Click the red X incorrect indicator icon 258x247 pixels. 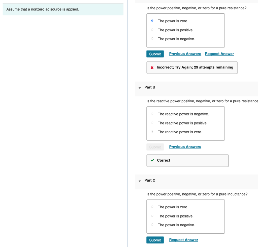coord(152,67)
